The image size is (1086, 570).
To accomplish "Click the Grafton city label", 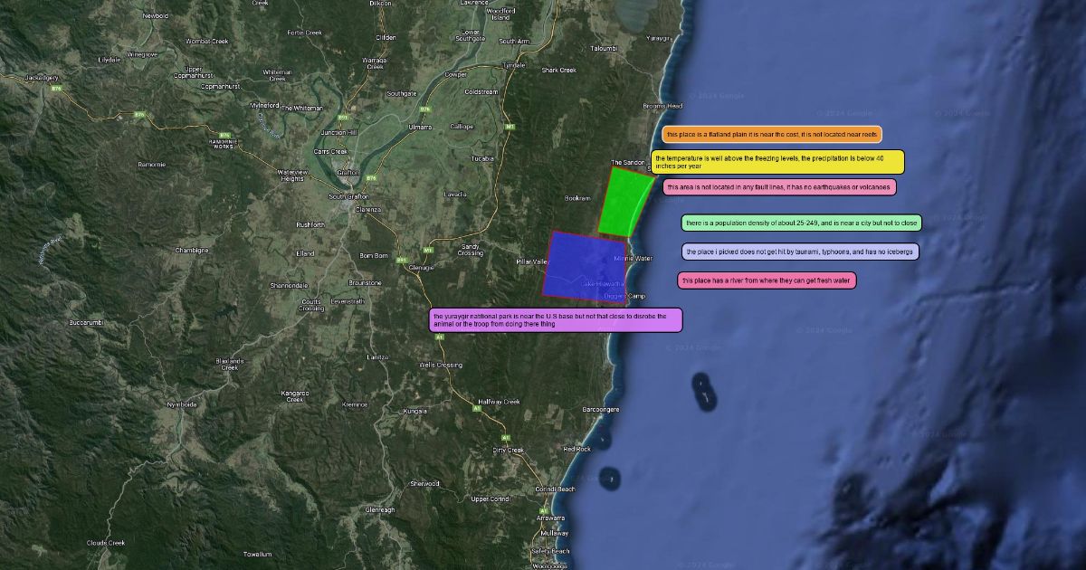I will [x=348, y=173].
